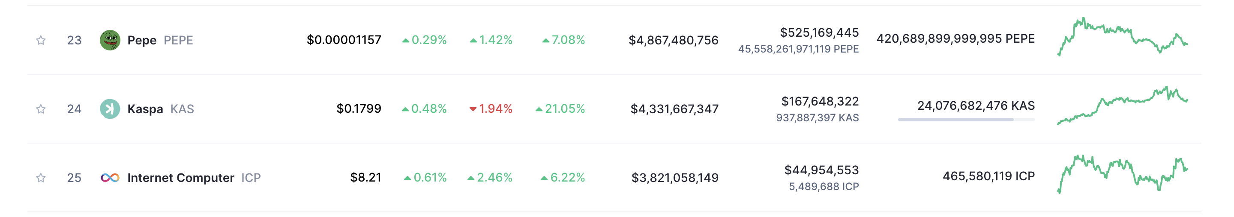Click the Kaspa circulating supply progress bar
Screen dimensions: 1234x217
[966, 120]
